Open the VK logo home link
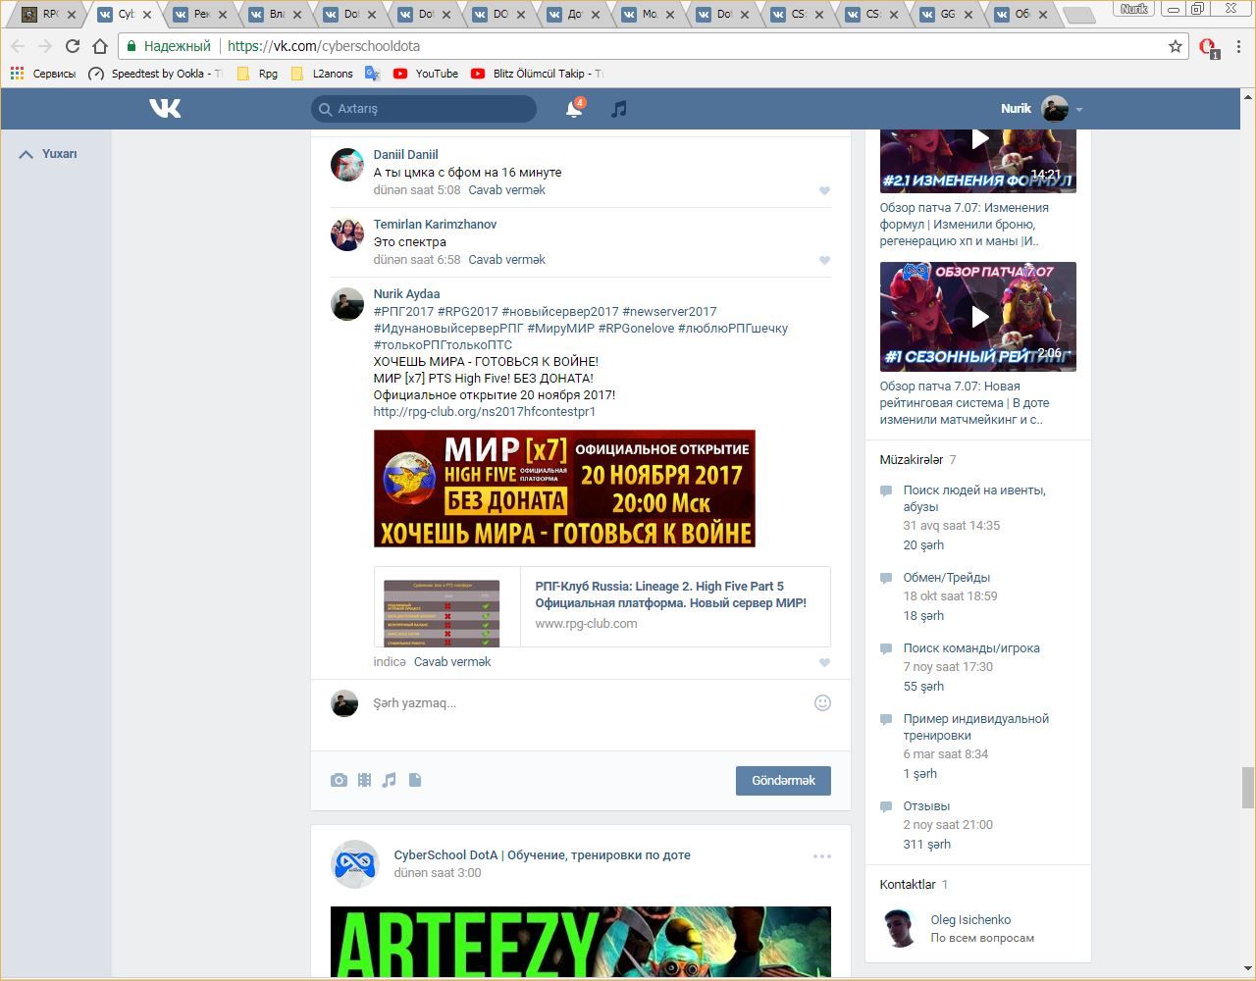 tap(165, 108)
